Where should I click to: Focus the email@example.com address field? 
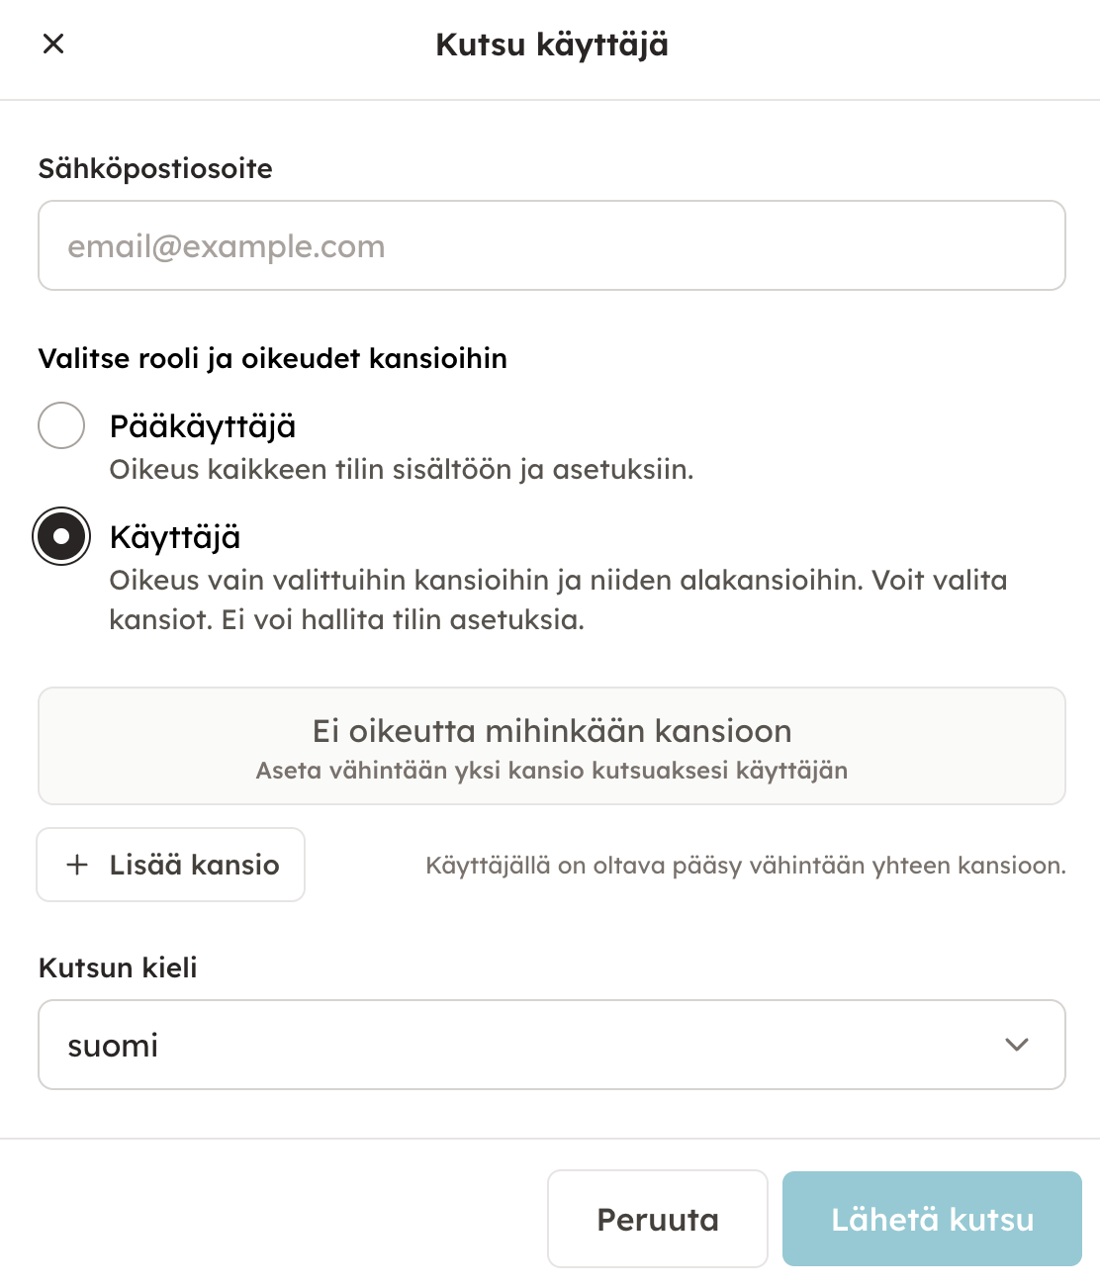(x=551, y=246)
